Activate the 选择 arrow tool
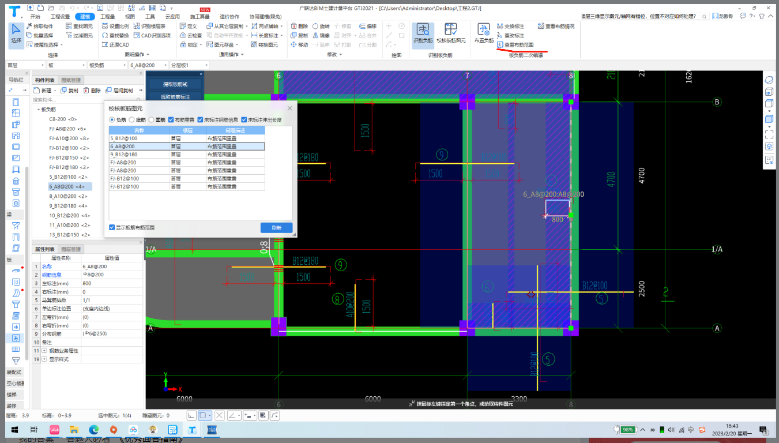The height and width of the screenshot is (443, 779). (16, 33)
